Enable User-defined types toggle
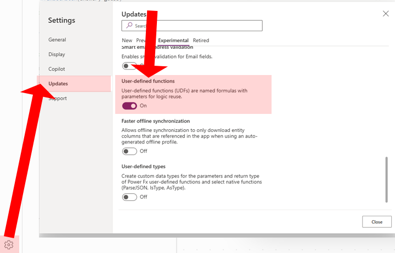This screenshot has width=395, height=253. [x=129, y=197]
